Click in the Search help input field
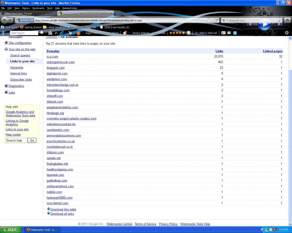The height and width of the screenshot is (233, 292). pyautogui.click(x=16, y=140)
